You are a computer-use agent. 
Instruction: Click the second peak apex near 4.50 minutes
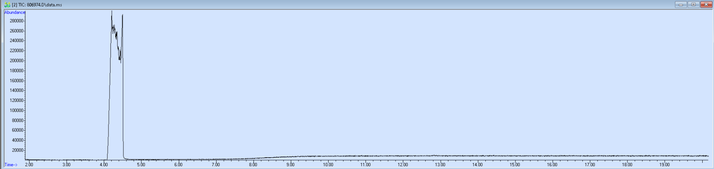tap(123, 15)
